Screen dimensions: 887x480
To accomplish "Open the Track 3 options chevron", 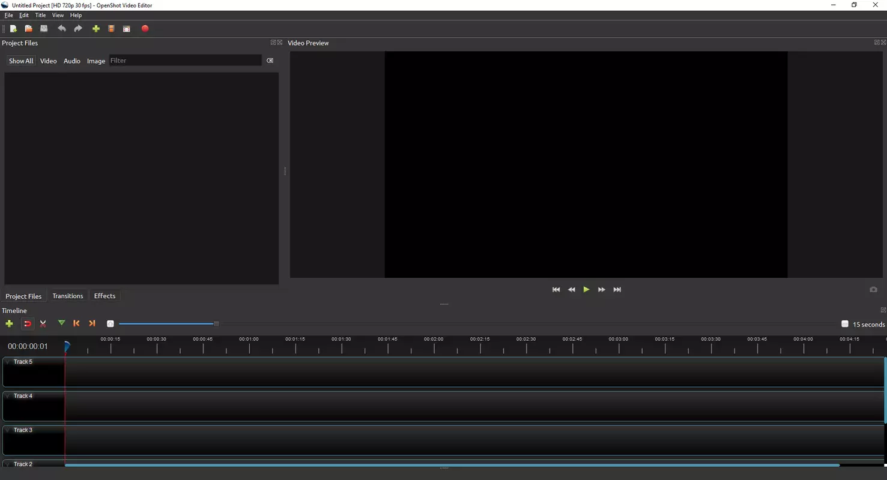I will [8, 430].
